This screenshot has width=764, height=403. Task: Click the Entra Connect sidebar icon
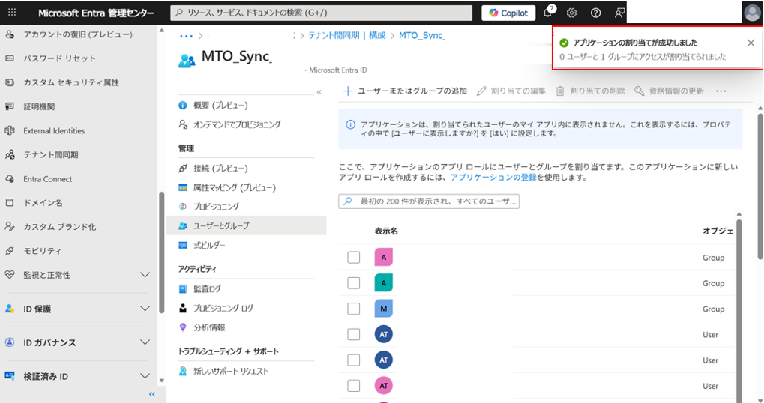10,178
